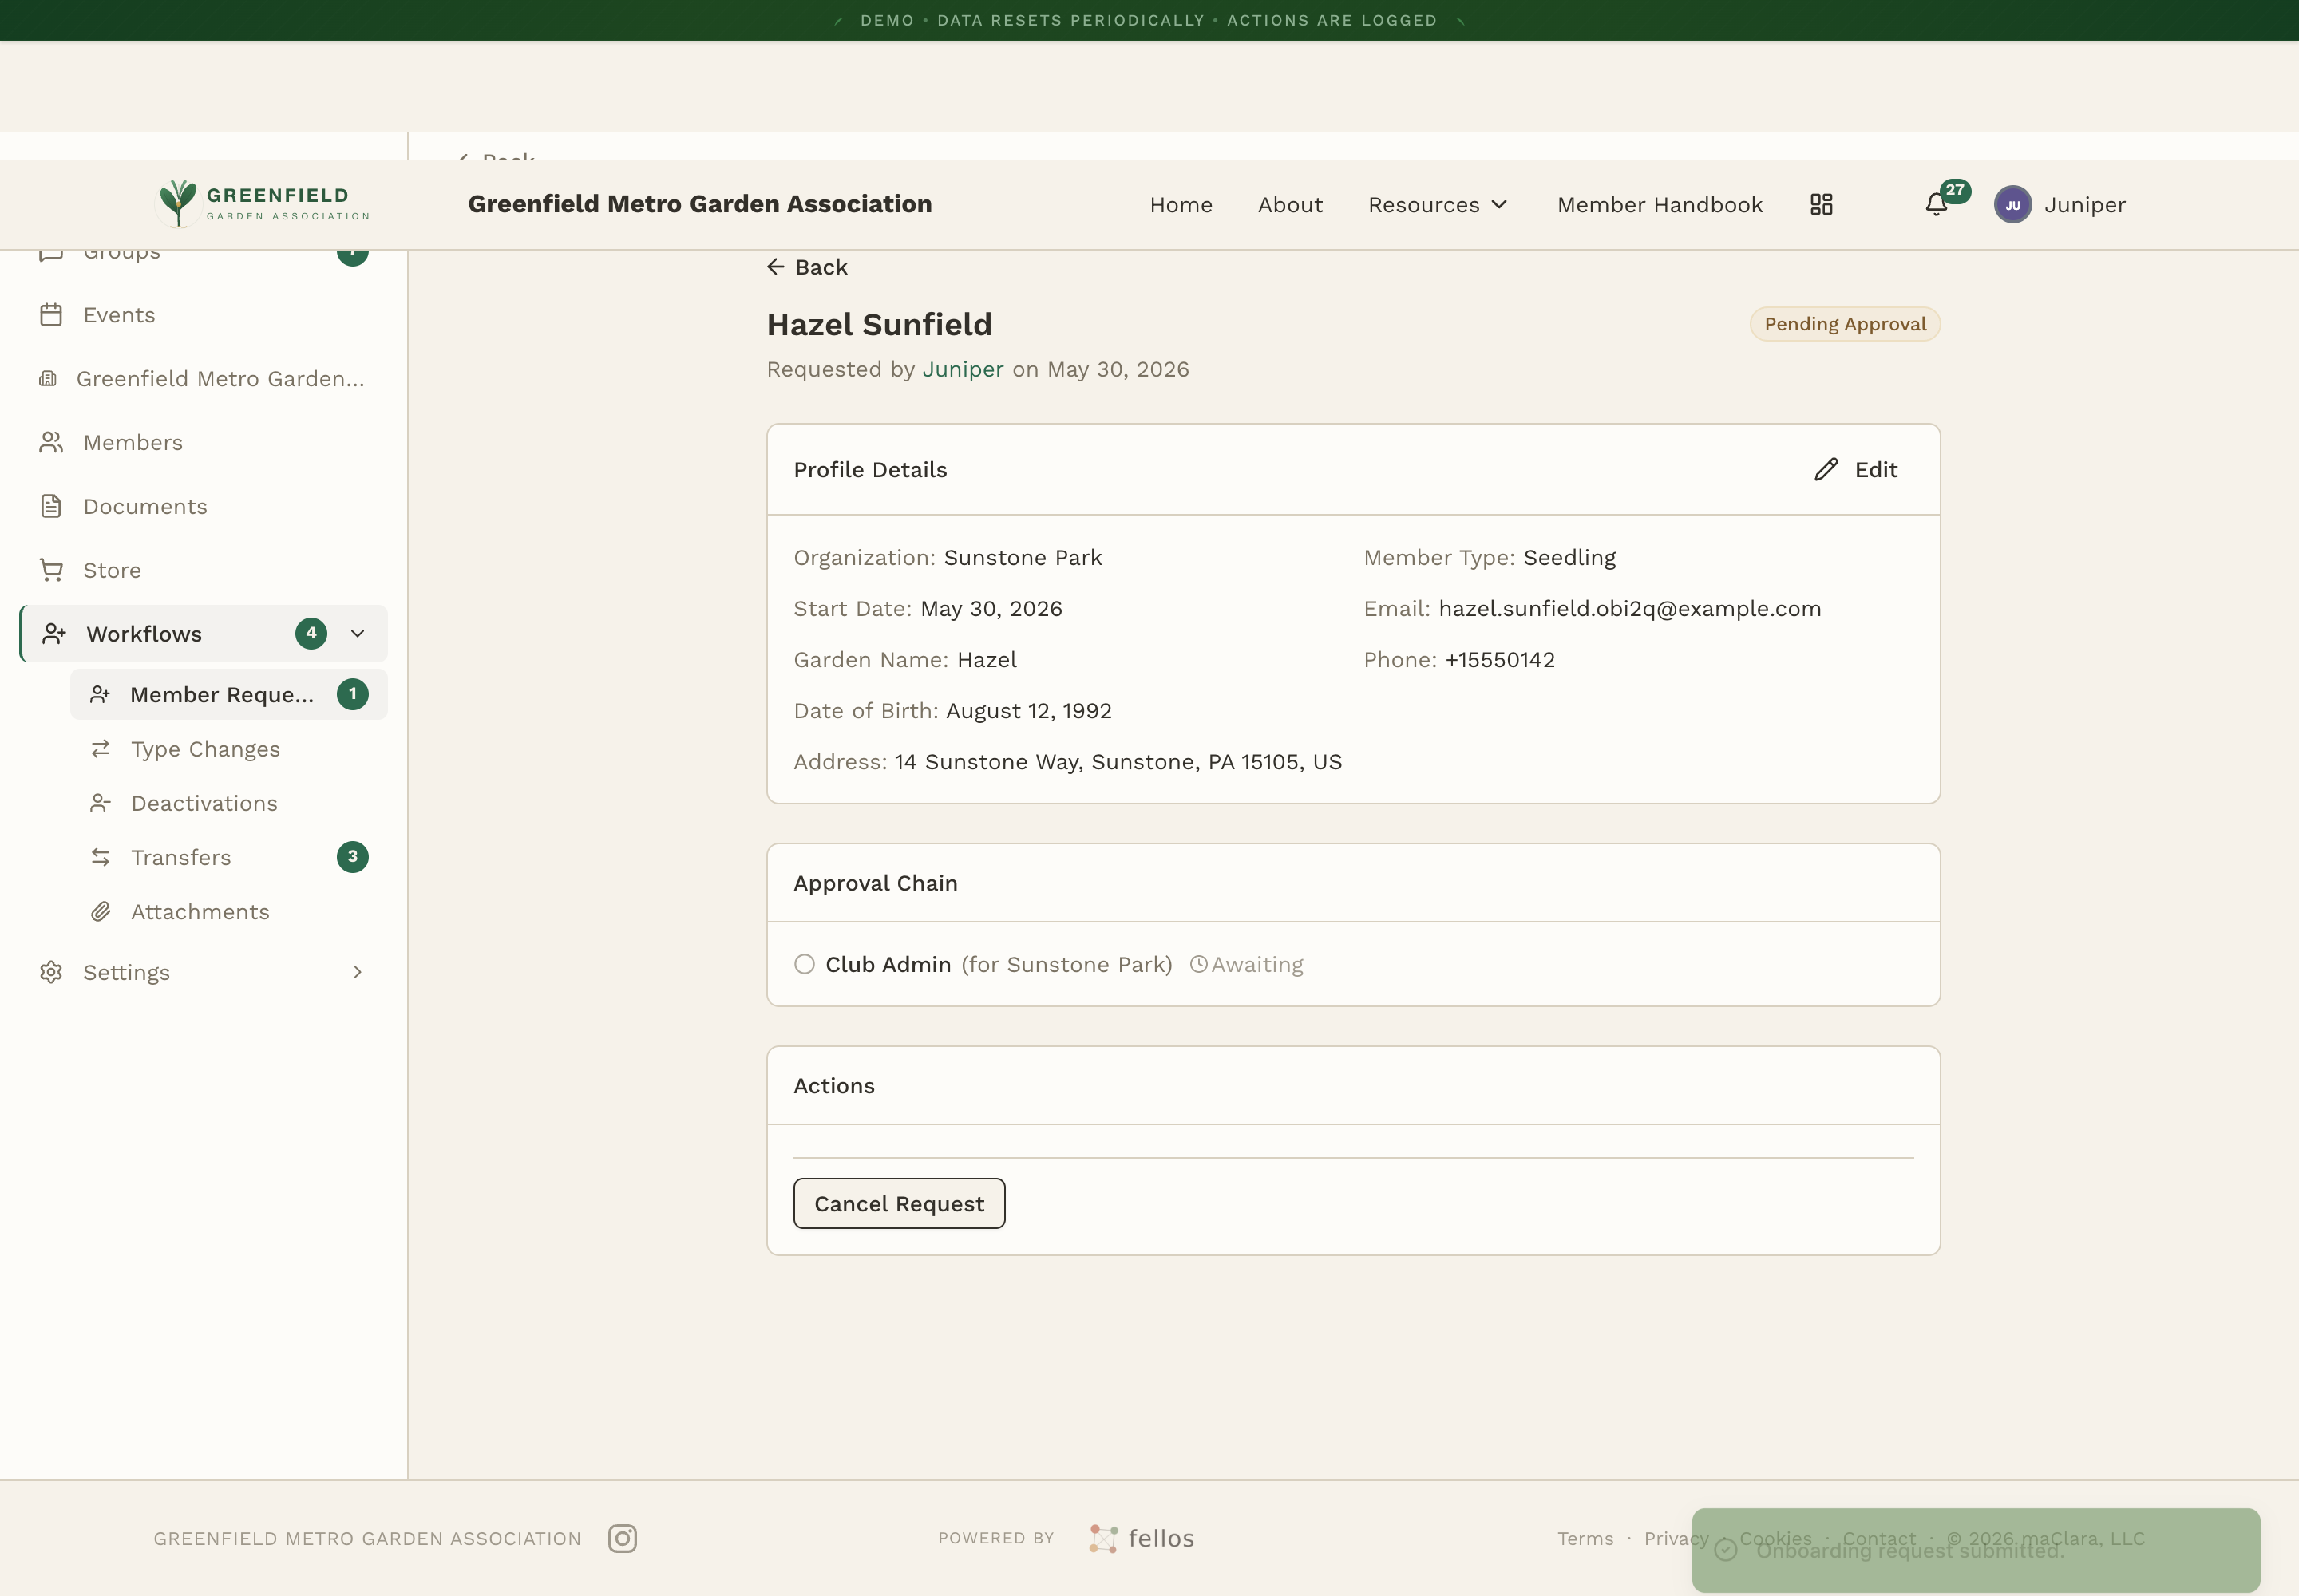Click the left arrow next to Back

click(775, 267)
